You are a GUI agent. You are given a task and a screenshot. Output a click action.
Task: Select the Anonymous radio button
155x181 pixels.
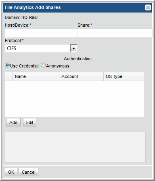point(43,65)
